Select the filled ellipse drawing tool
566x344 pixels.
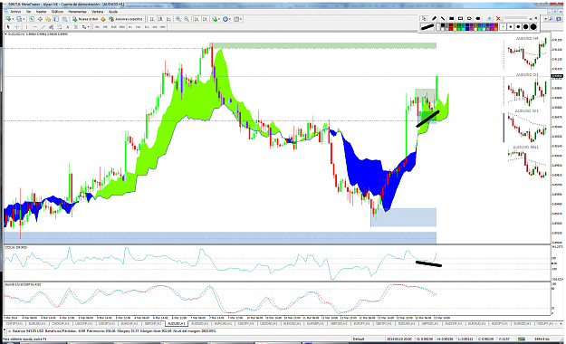click(x=478, y=18)
